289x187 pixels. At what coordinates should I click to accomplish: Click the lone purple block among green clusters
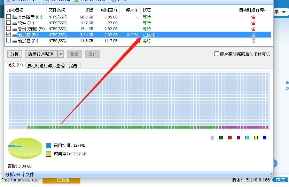(x=198, y=127)
